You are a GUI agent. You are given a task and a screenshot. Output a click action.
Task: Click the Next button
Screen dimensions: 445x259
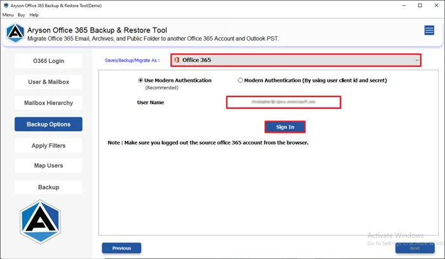pyautogui.click(x=415, y=248)
